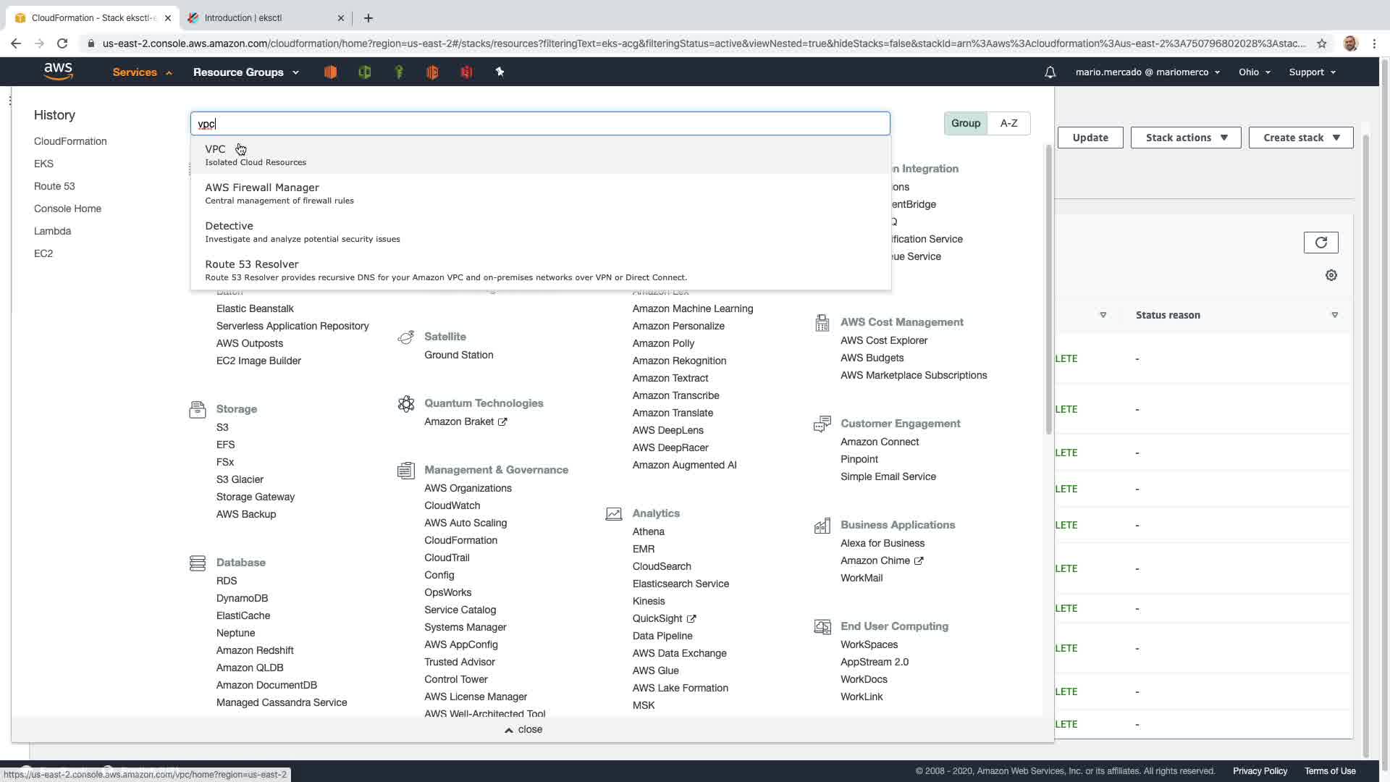Viewport: 1390px width, 782px height.
Task: Open the Create stack dropdown
Action: point(1300,138)
